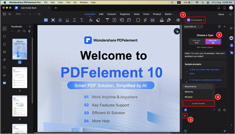This screenshot has height=134, width=235.
Task: Switch to Chat with PDF mode
Action: coord(197,42)
